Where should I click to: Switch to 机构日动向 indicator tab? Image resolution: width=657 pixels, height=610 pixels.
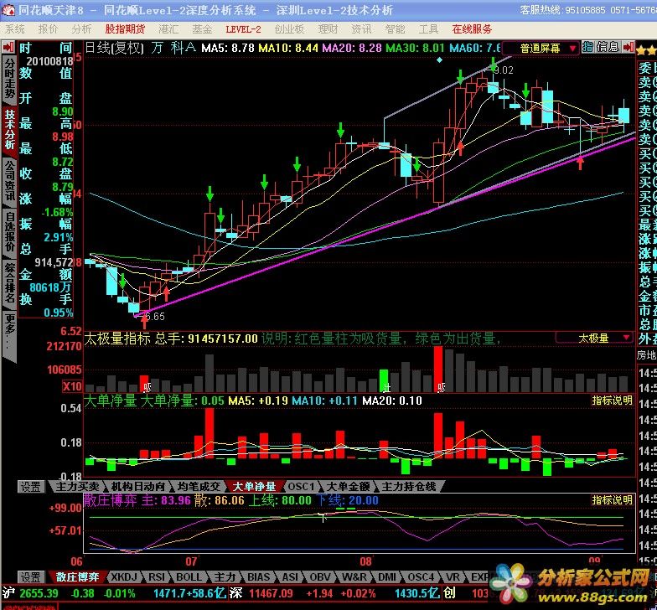click(x=138, y=486)
